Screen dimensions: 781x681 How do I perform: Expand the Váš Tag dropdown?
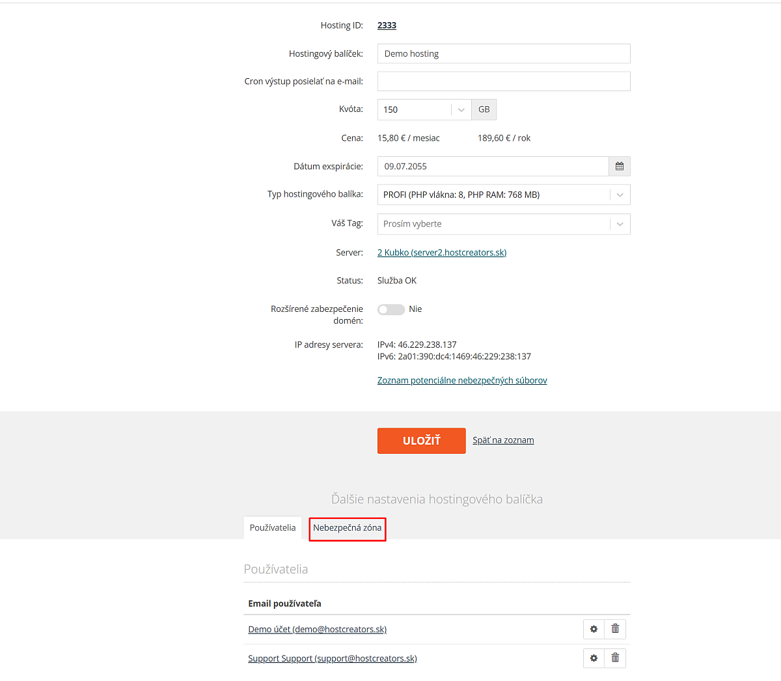[x=504, y=224]
